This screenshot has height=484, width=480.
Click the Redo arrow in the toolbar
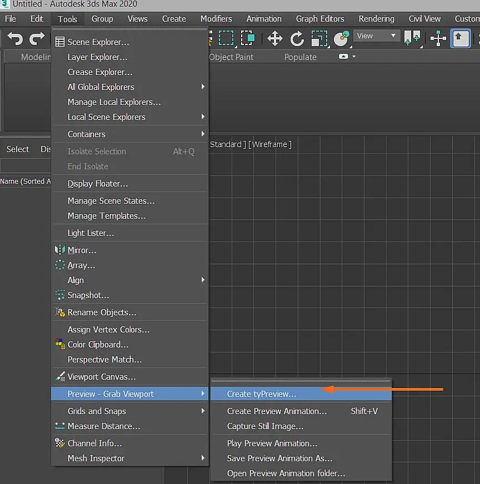point(37,38)
